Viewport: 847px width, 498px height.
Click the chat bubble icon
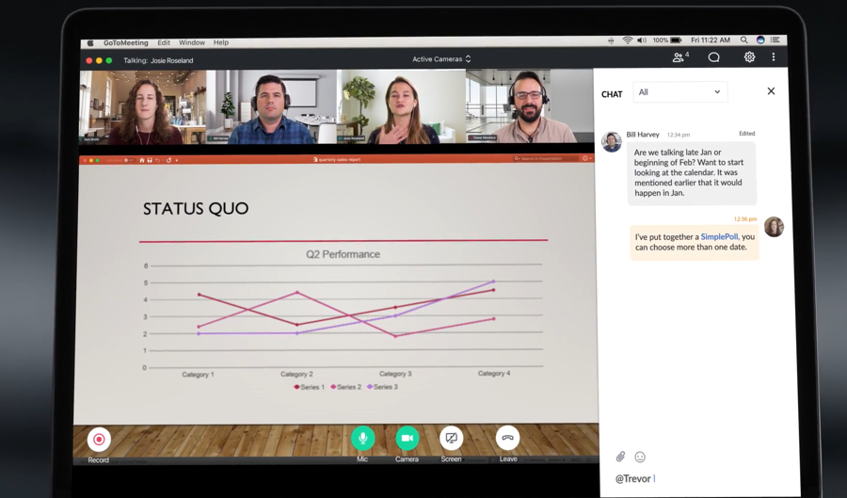click(x=714, y=57)
